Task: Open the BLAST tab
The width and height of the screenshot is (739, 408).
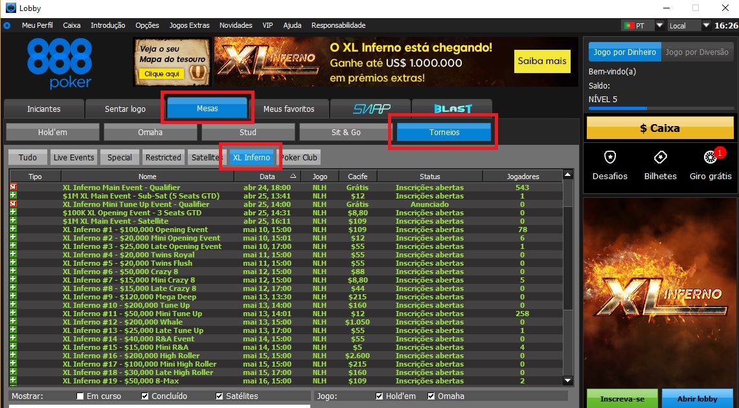Action: (x=453, y=109)
